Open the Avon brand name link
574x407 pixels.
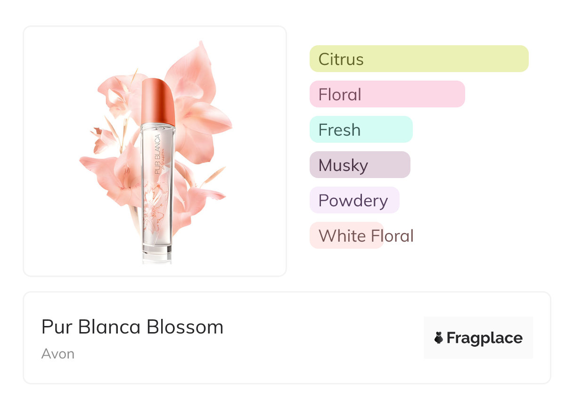click(58, 353)
